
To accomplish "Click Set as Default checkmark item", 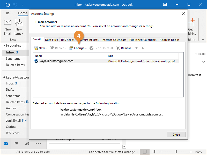I will 101,48.
